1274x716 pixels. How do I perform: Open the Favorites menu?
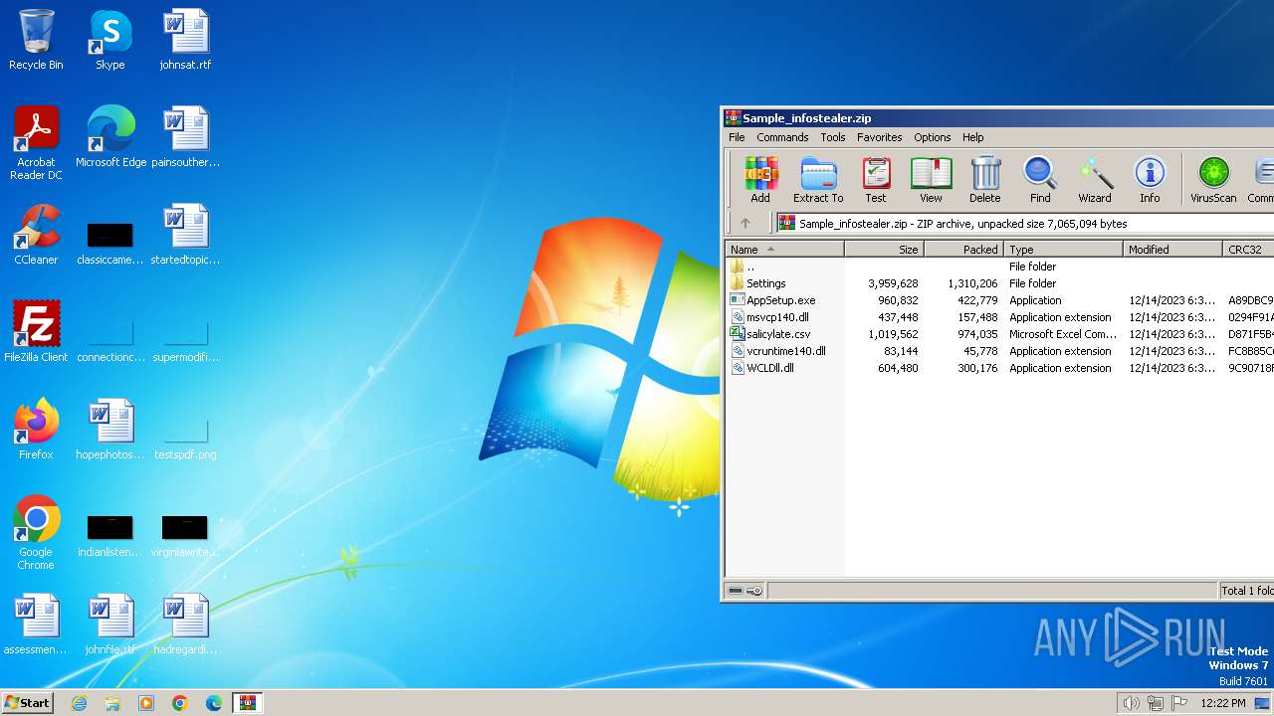[880, 137]
